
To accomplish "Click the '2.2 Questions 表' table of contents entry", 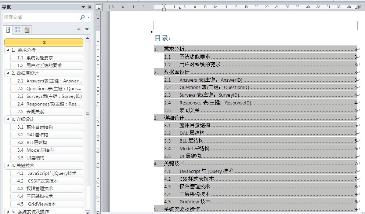I will point(214,87).
